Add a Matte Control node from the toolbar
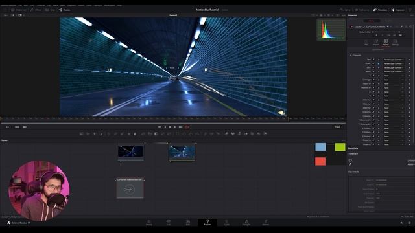Viewport: 415px width, 233px height. click(156, 134)
